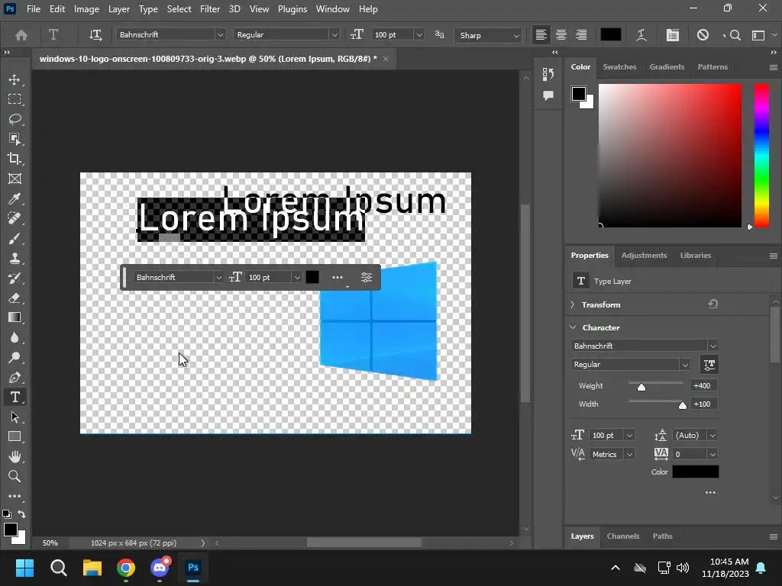The image size is (782, 586).
Task: Select the Path Selection tool
Action: [x=15, y=417]
